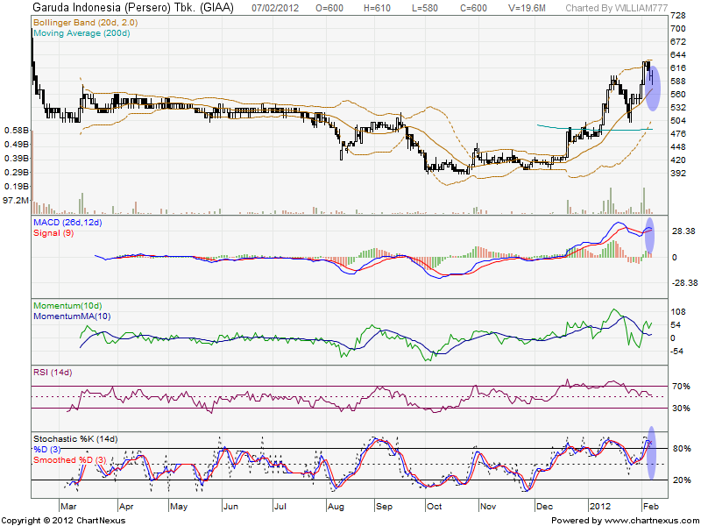Viewport: 701px width, 526px height.
Task: Click the 2012 year marker on time axis
Action: (x=600, y=507)
